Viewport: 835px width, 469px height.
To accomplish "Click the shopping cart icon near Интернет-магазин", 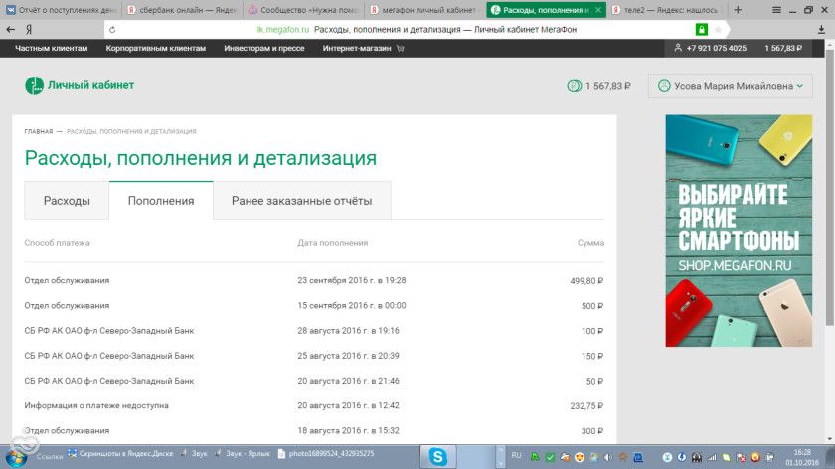I will click(x=401, y=48).
